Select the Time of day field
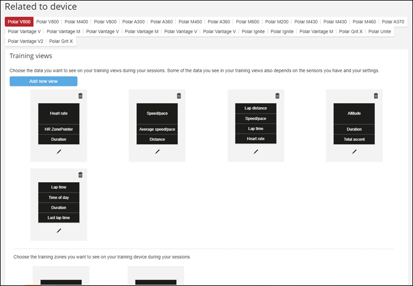 (x=59, y=198)
